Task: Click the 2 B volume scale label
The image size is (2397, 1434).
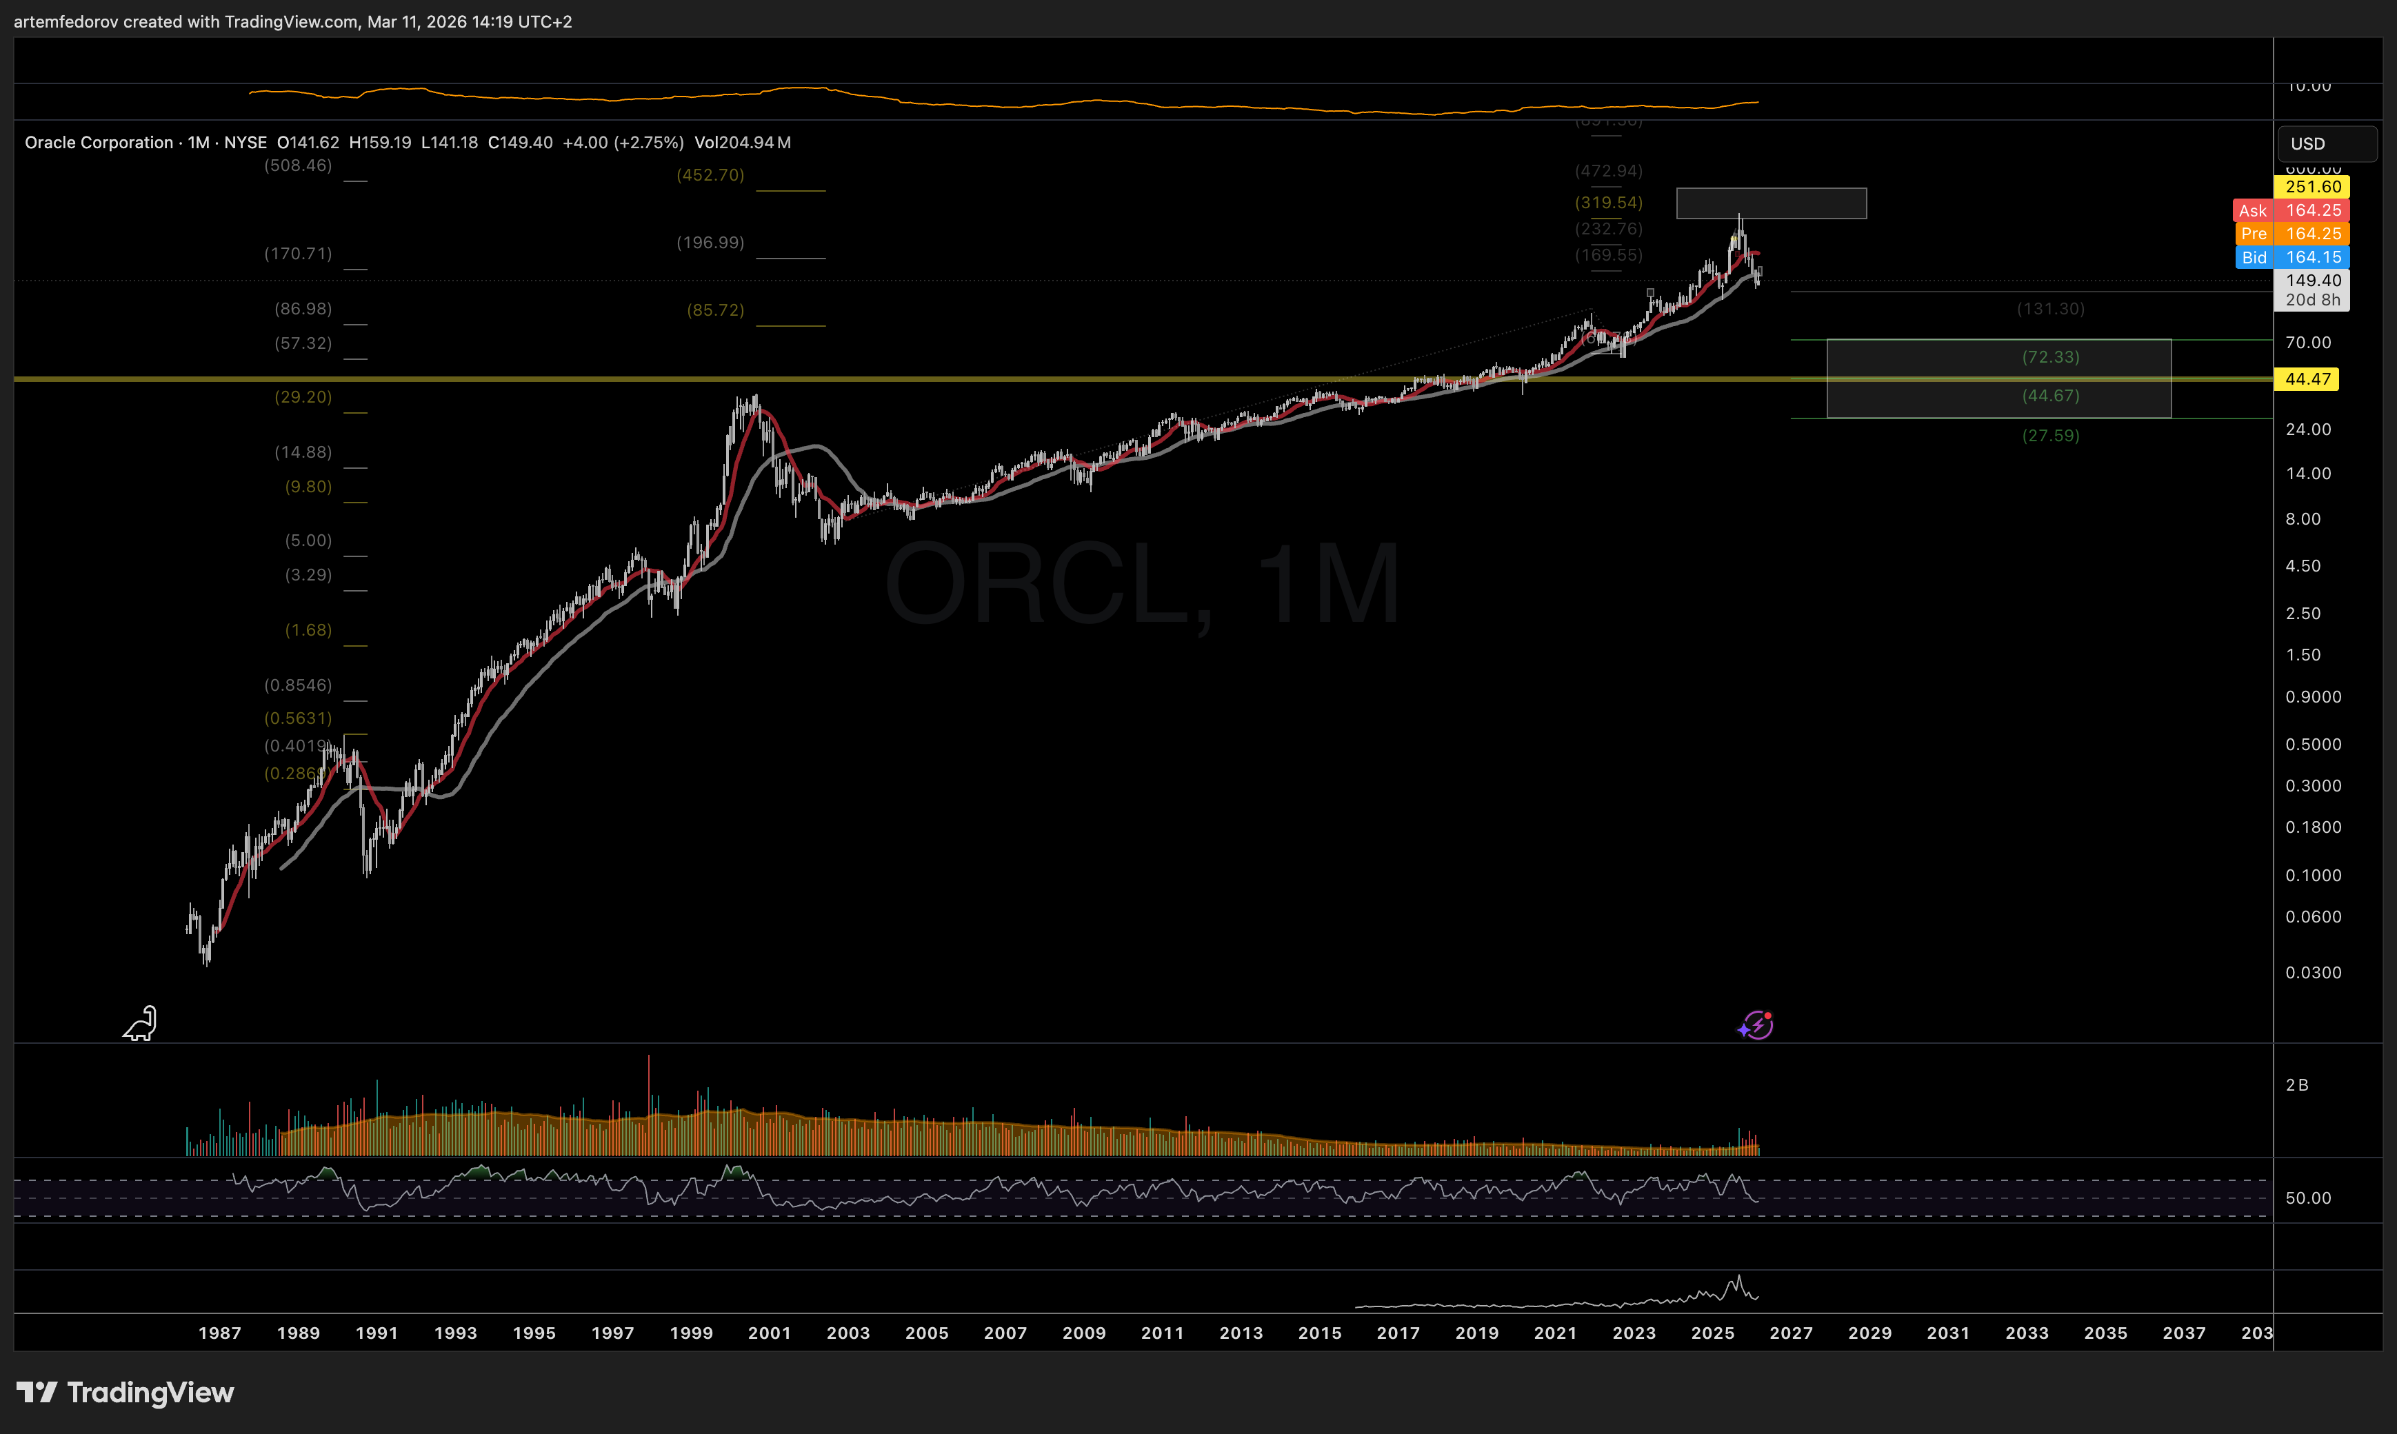Action: [x=2296, y=1085]
